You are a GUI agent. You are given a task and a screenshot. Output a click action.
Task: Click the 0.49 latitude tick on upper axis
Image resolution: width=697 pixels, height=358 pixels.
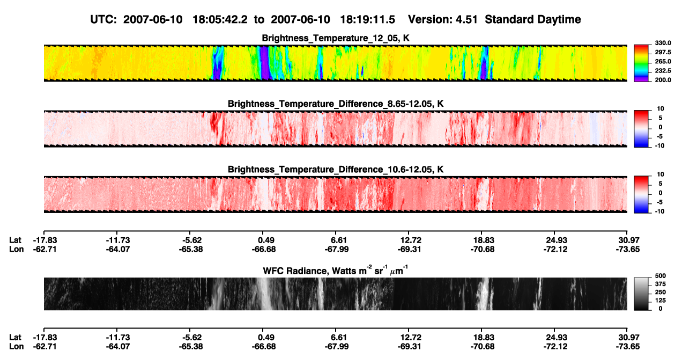(x=266, y=240)
